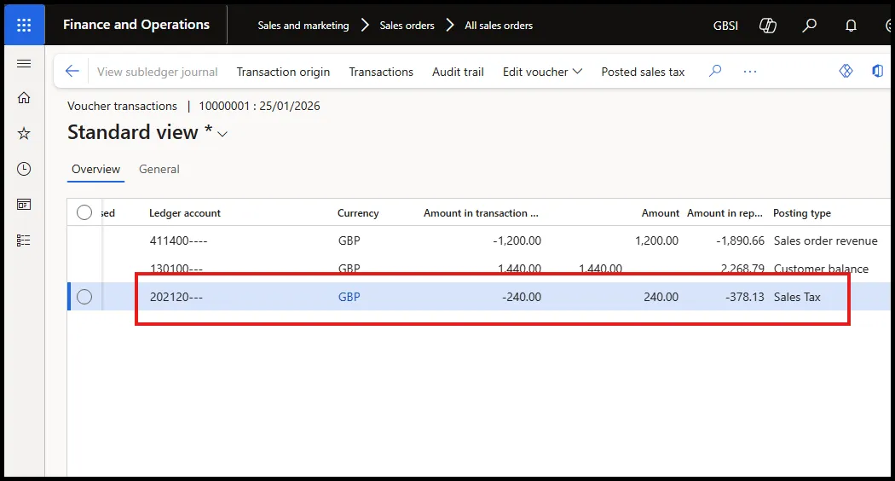Select the Overview tab
The width and height of the screenshot is (895, 481).
95,169
